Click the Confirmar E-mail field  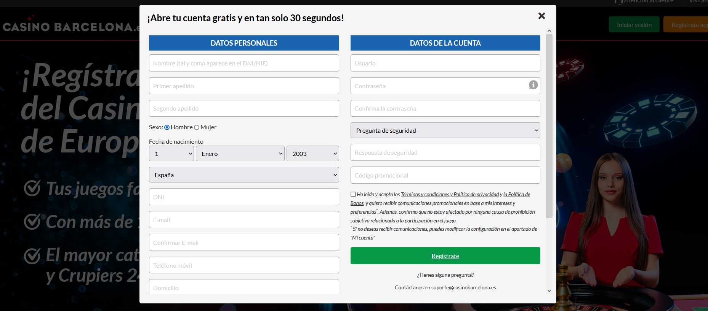(x=244, y=243)
